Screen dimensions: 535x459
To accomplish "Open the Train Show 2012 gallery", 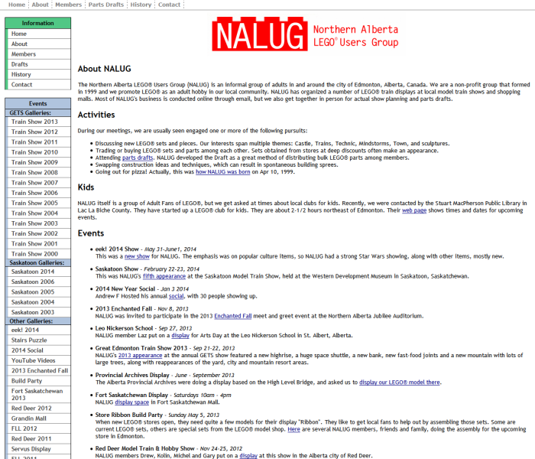I will pos(38,132).
